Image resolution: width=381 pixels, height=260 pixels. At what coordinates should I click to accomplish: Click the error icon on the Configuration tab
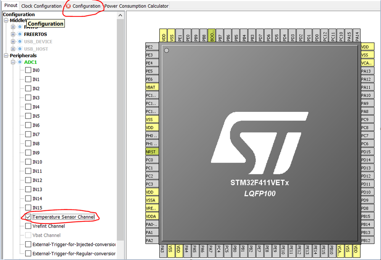tap(68, 6)
